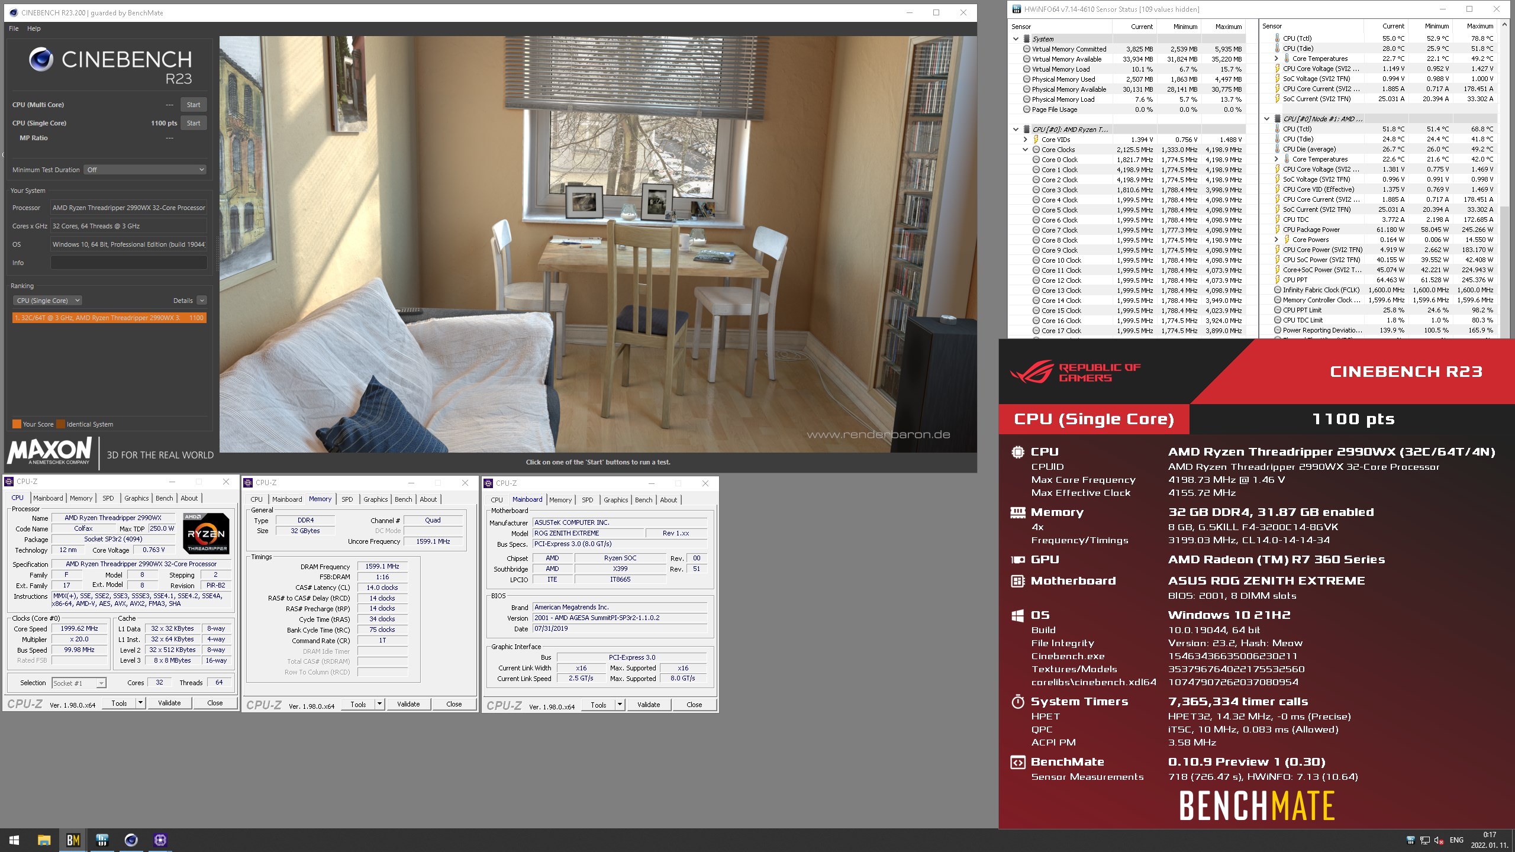
Task: Click the icon beside CPU PPT Limit
Action: (x=1278, y=310)
